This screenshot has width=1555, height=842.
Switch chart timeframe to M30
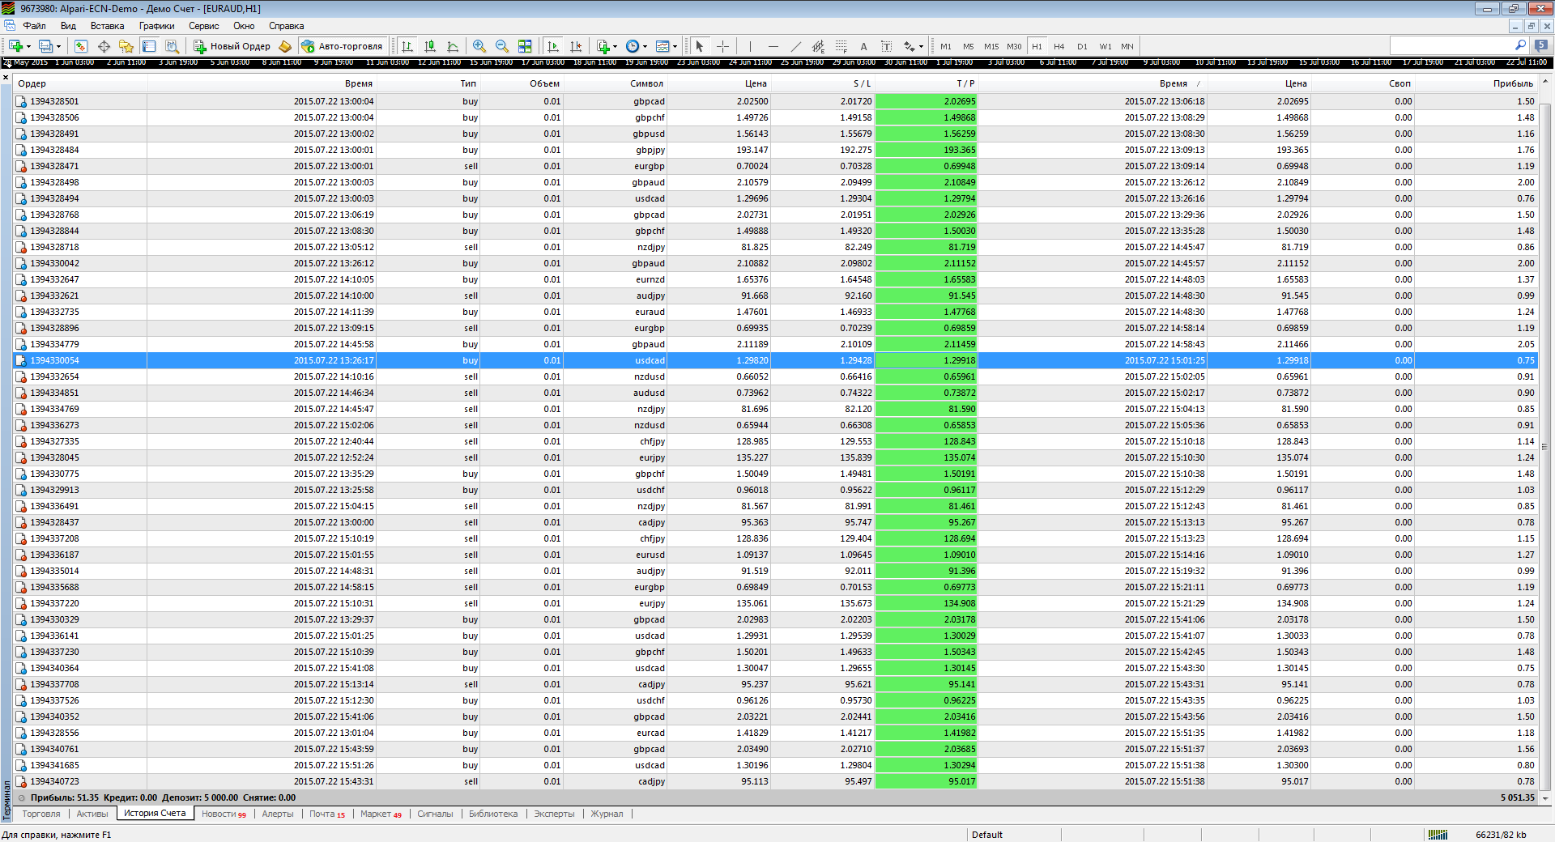pyautogui.click(x=1014, y=46)
